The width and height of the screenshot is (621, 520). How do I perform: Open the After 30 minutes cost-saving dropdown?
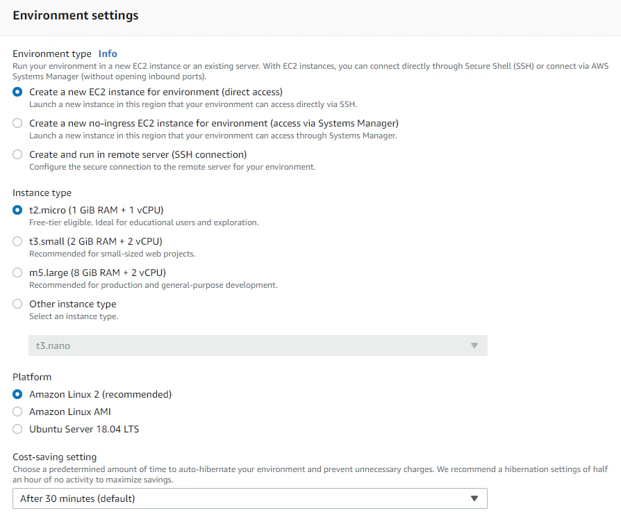(x=250, y=498)
